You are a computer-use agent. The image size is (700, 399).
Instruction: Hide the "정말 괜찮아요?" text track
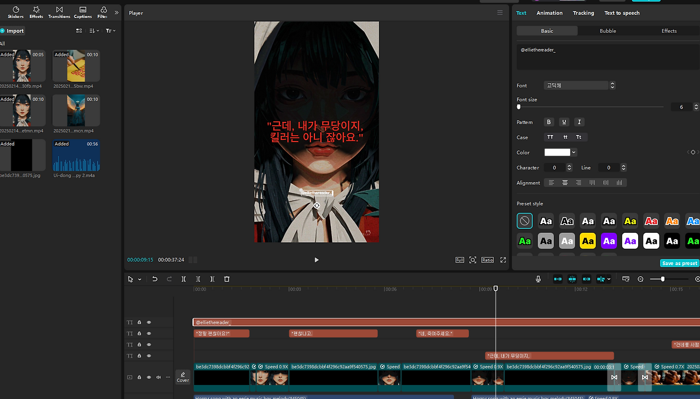(149, 333)
